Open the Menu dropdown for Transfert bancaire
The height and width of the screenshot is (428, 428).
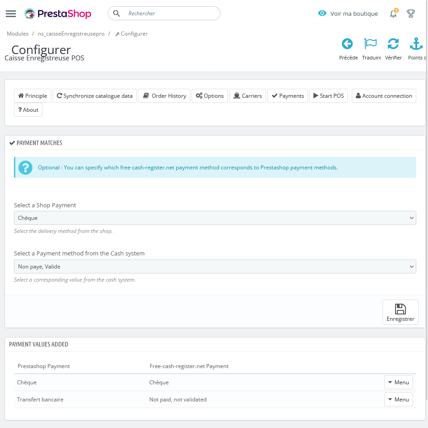(398, 400)
